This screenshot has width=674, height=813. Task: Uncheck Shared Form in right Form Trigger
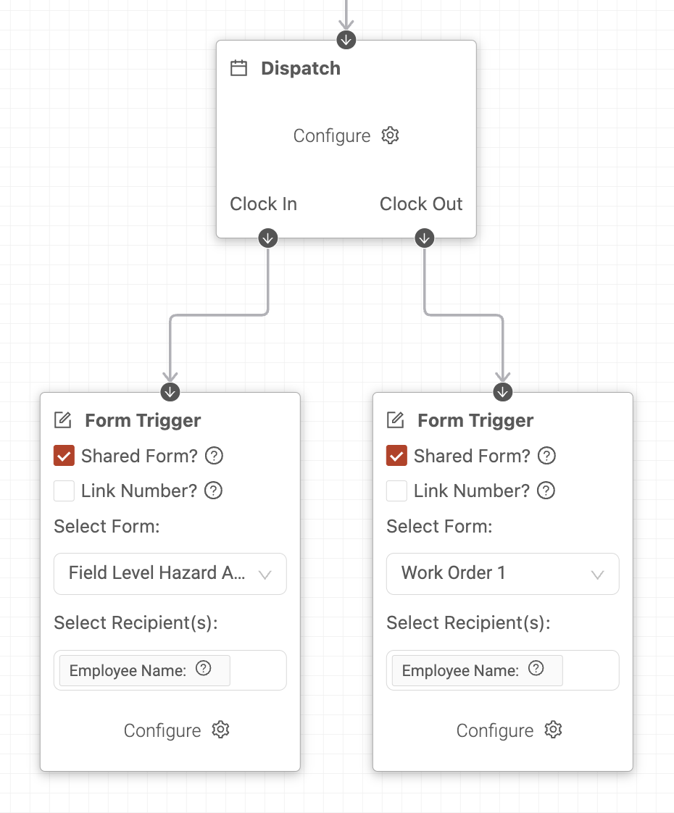coord(396,456)
